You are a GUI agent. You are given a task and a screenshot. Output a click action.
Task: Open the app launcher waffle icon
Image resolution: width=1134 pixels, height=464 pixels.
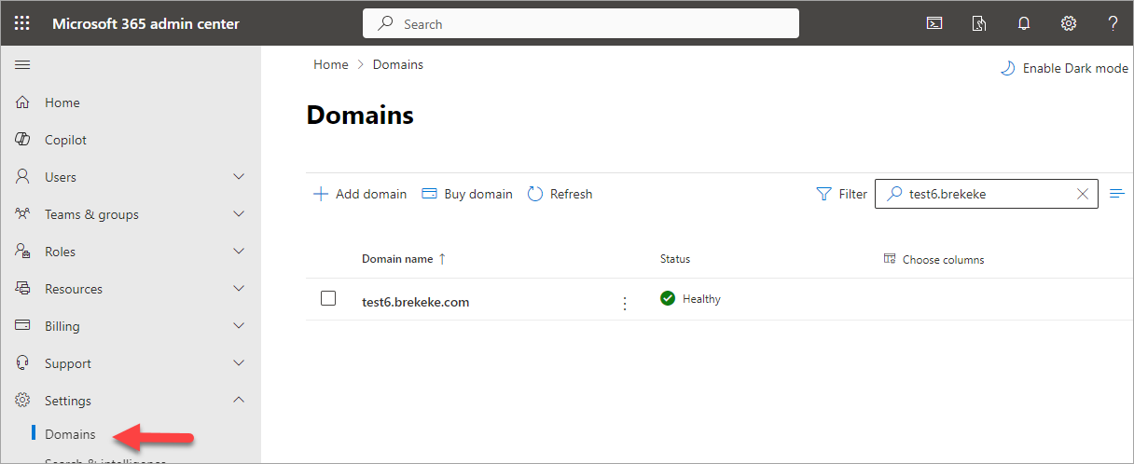pos(22,23)
